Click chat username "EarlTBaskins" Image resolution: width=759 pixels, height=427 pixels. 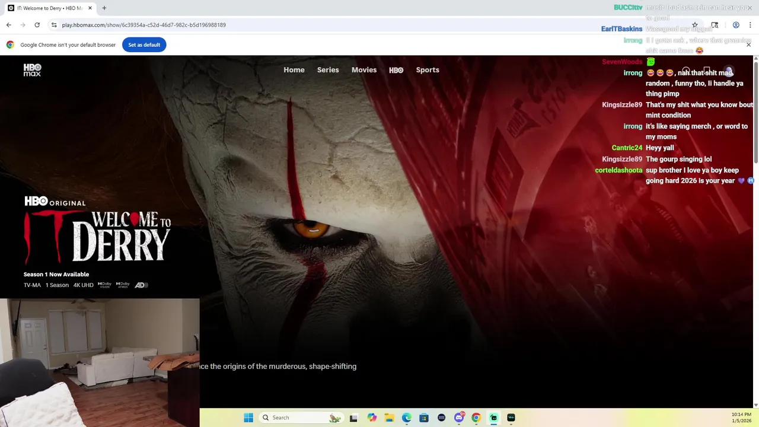621,29
